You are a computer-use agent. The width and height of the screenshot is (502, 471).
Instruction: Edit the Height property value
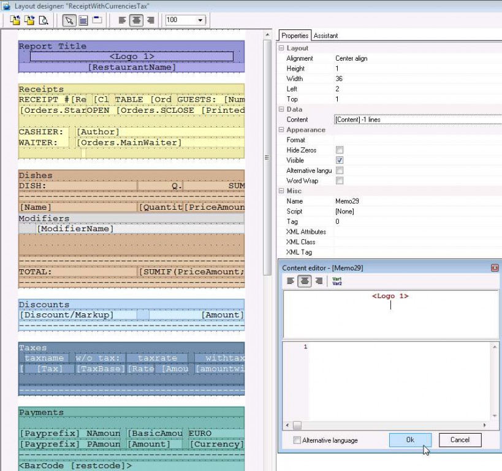click(x=418, y=69)
